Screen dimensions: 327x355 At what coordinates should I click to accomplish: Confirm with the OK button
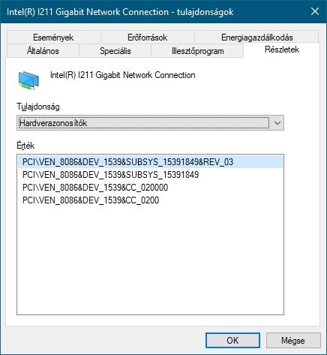(232, 340)
